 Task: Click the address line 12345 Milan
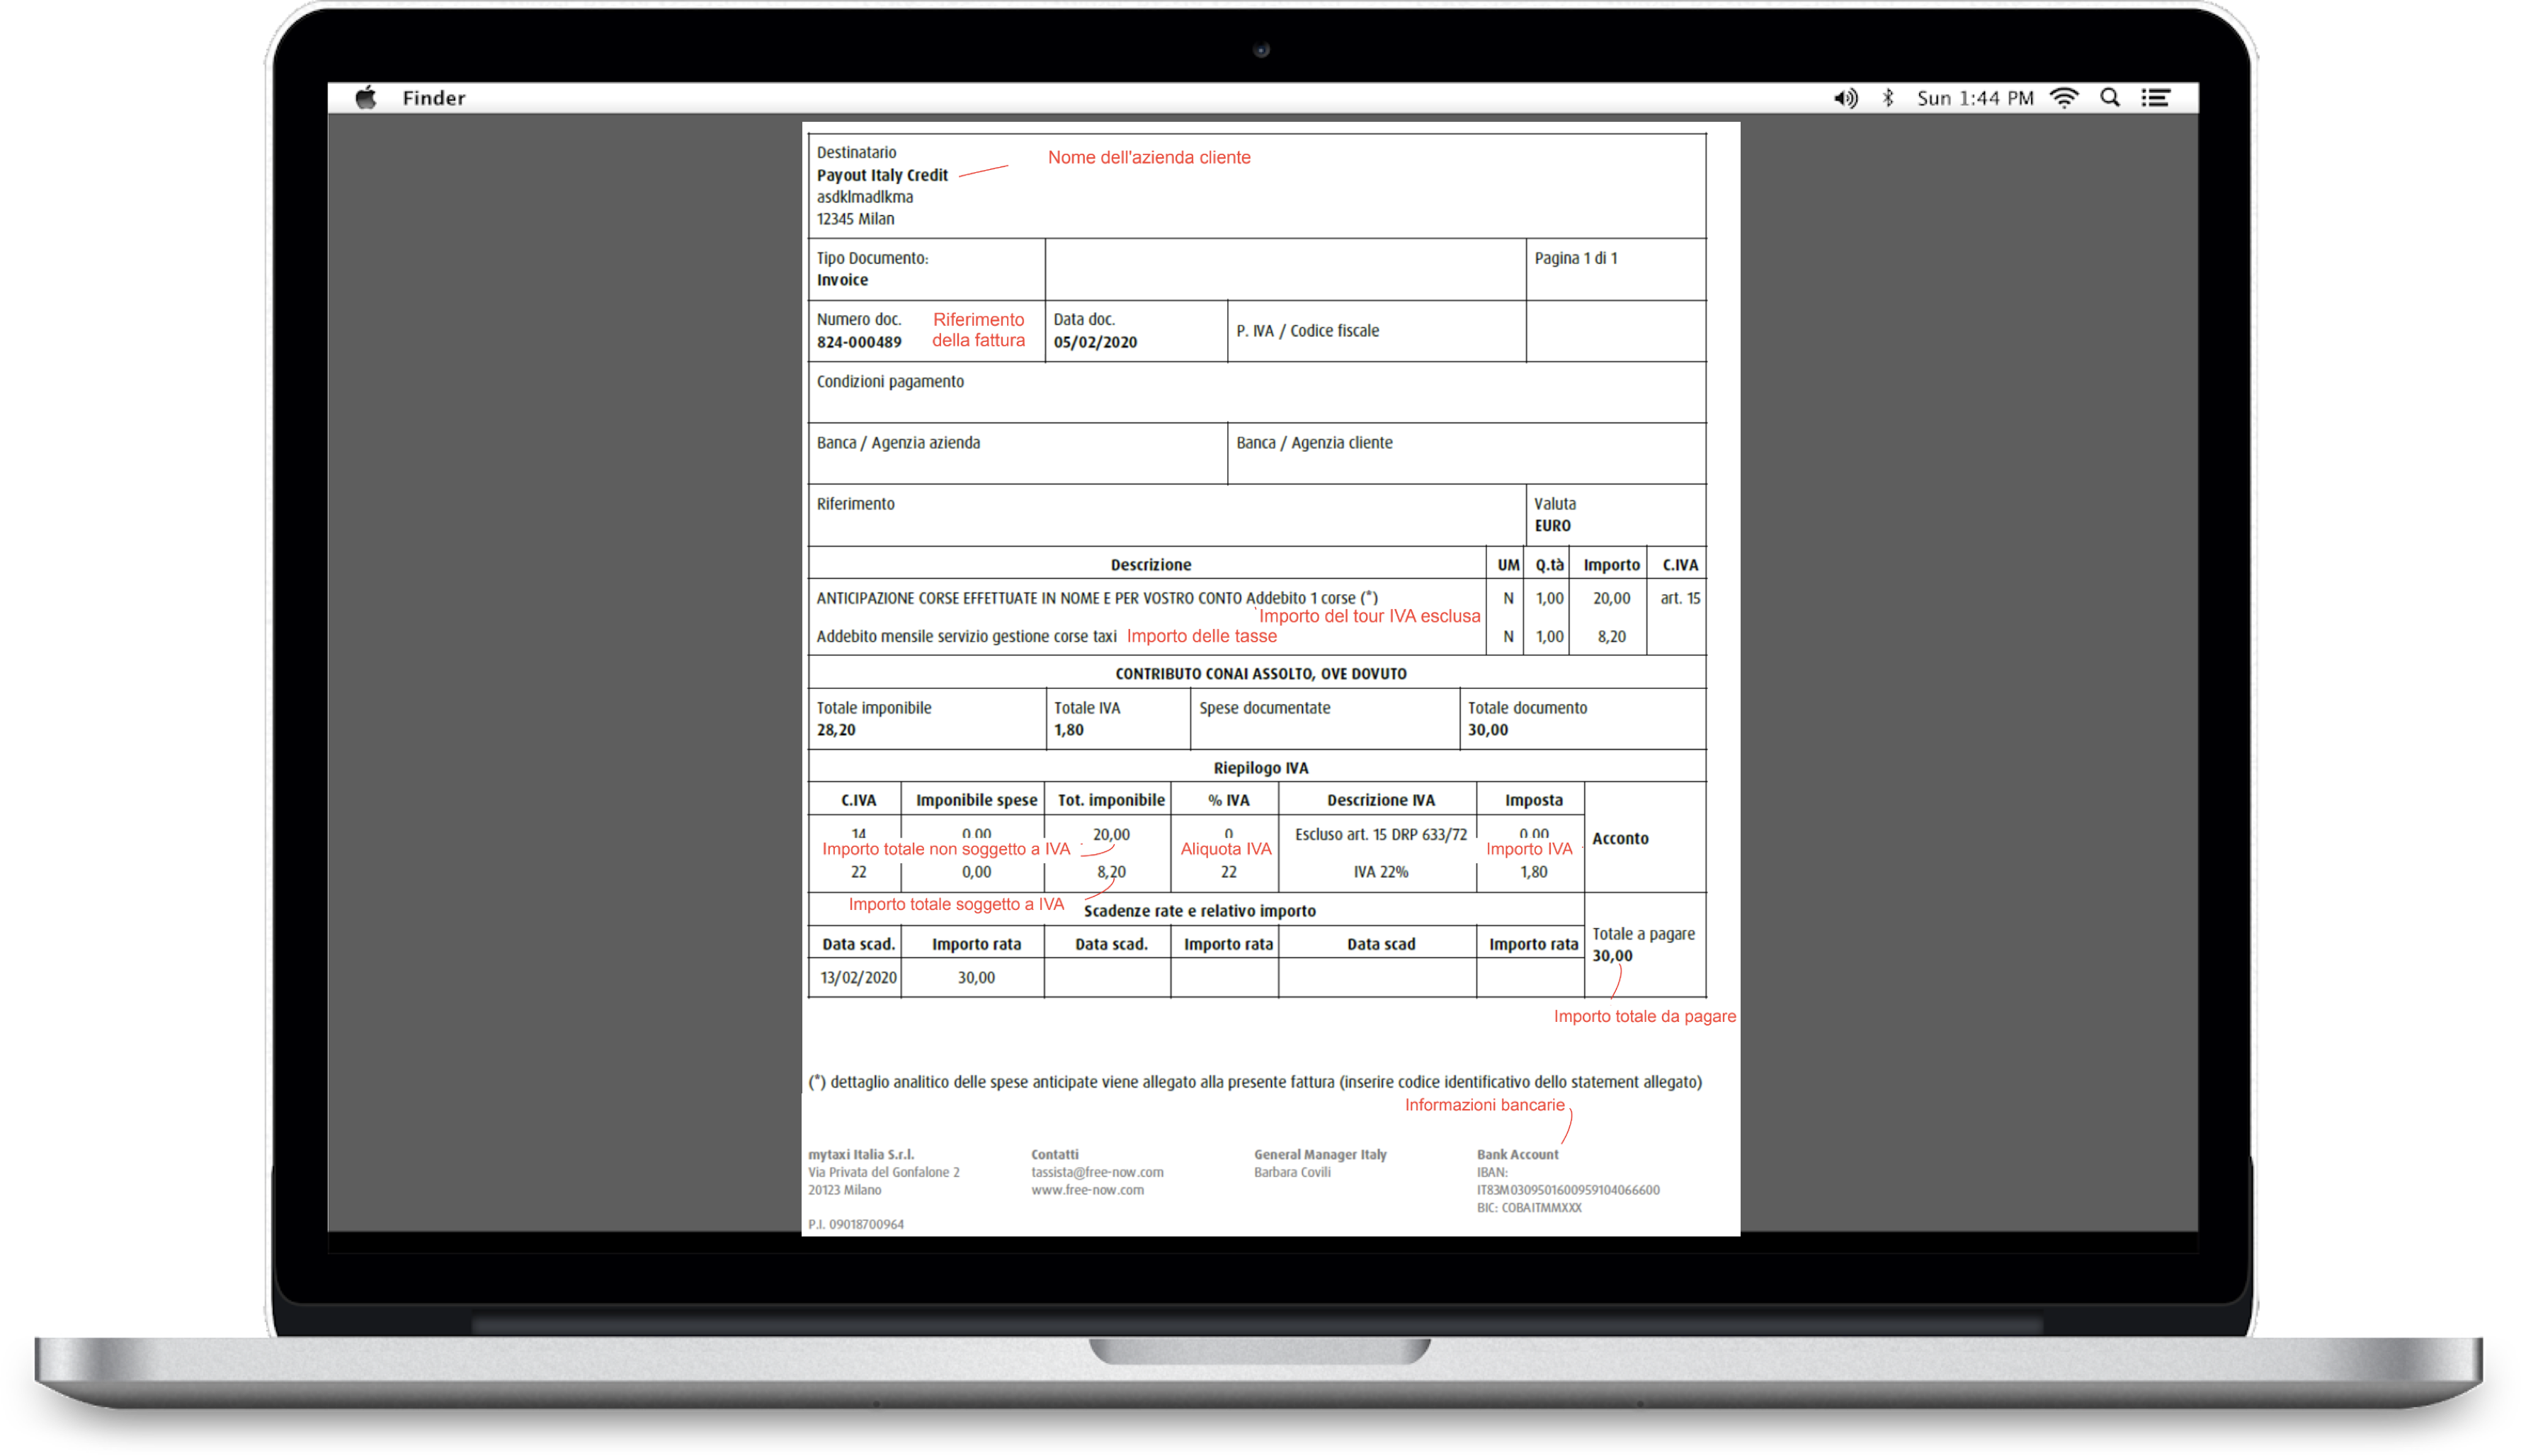coord(855,219)
